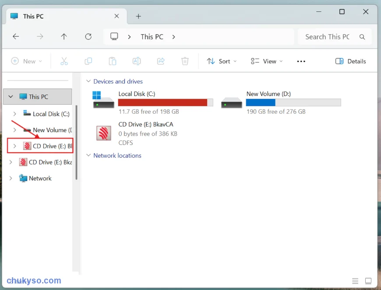The image size is (381, 290).
Task: Click the Rename toolbar icon
Action: (x=137, y=61)
